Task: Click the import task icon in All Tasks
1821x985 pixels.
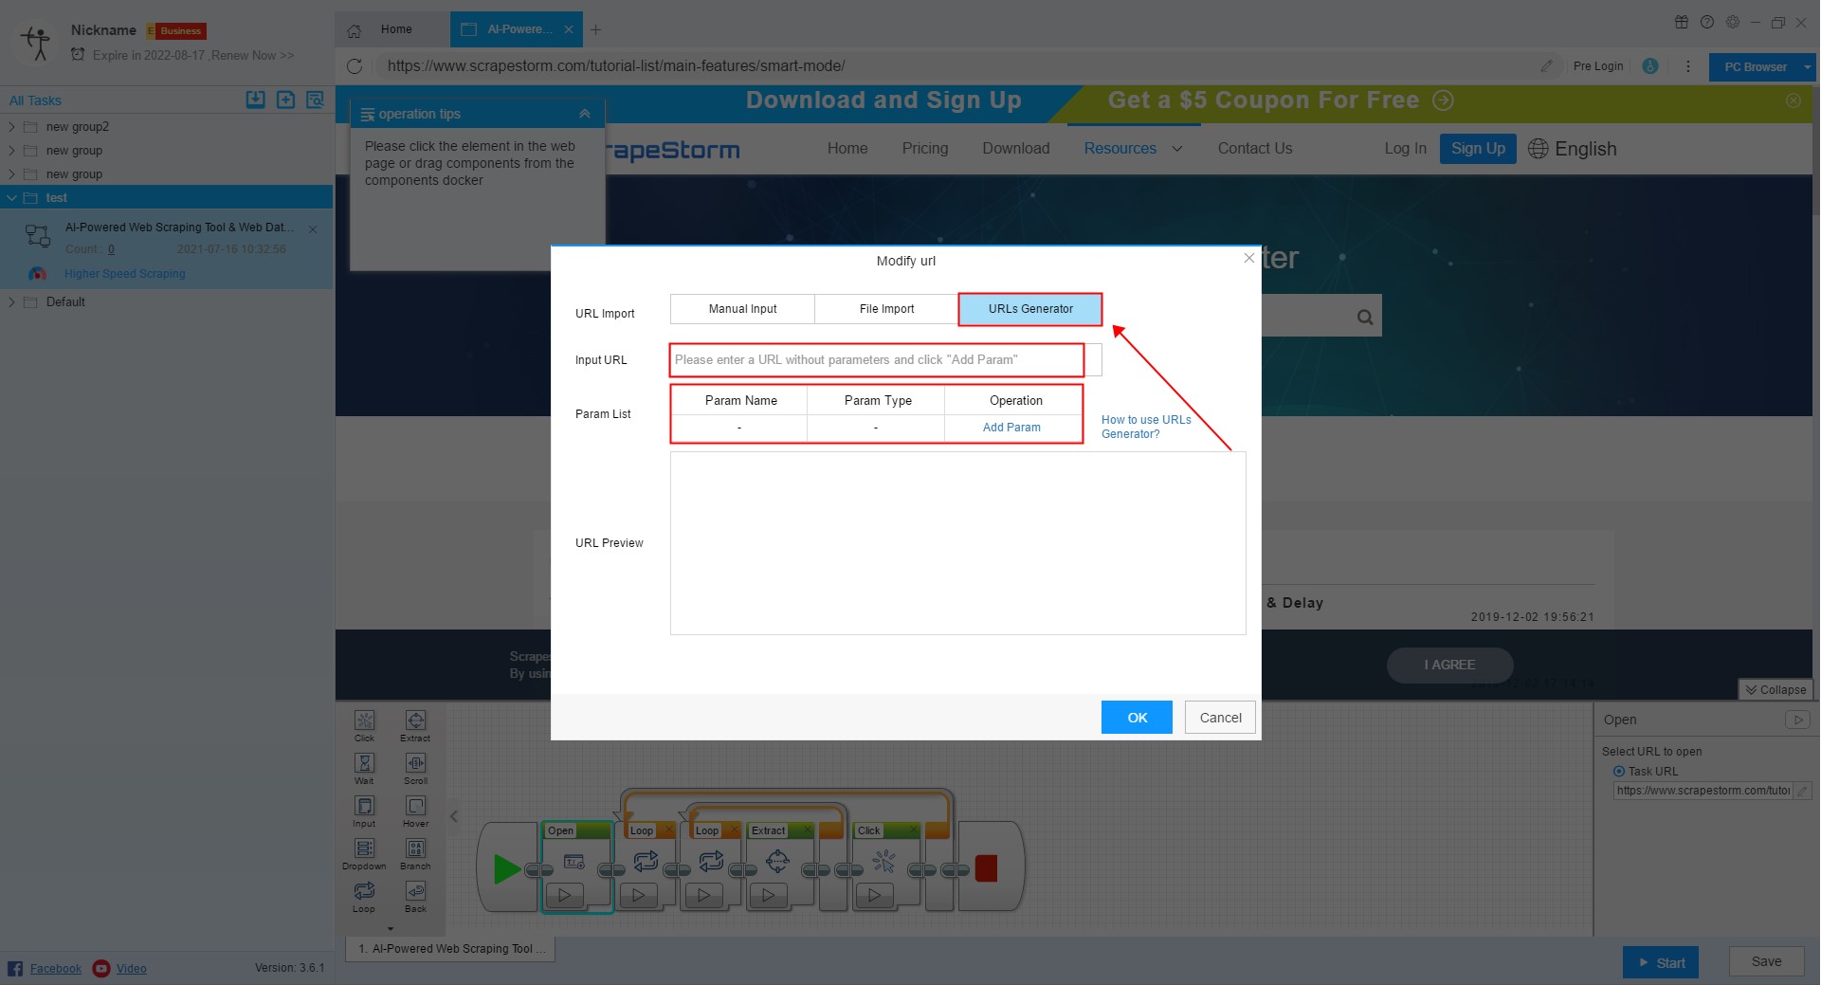Action: [x=256, y=100]
